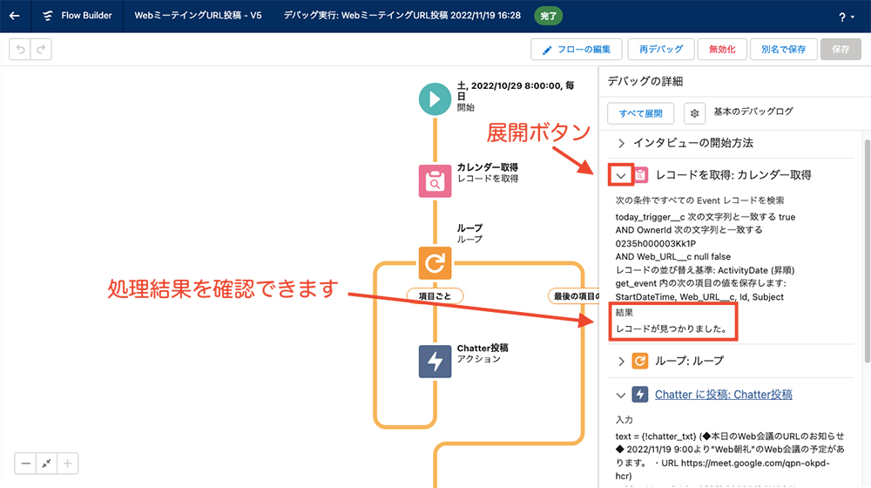Collapse レコードを取得: カレンダー取得 section chevron
Viewport: 871px width, 488px height.
pos(620,176)
